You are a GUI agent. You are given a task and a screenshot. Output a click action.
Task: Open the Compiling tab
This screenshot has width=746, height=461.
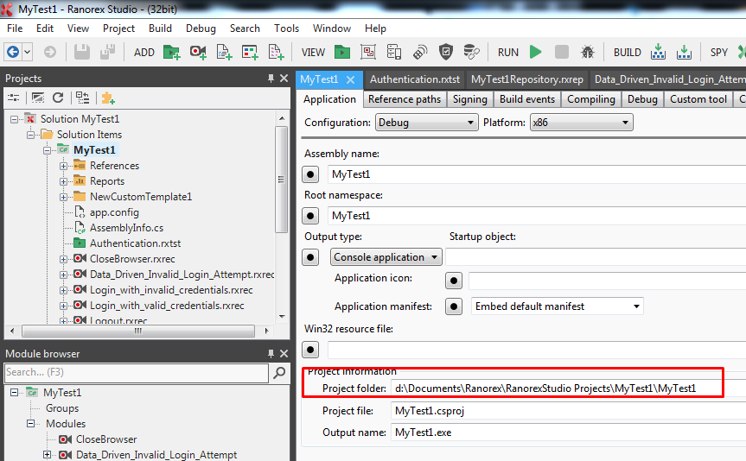click(591, 99)
